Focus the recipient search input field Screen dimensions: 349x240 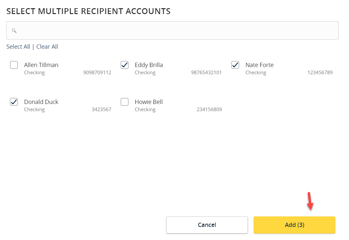point(177,30)
